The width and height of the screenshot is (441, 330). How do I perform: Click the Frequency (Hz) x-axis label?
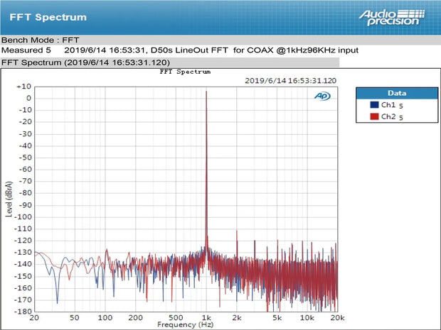click(x=185, y=324)
